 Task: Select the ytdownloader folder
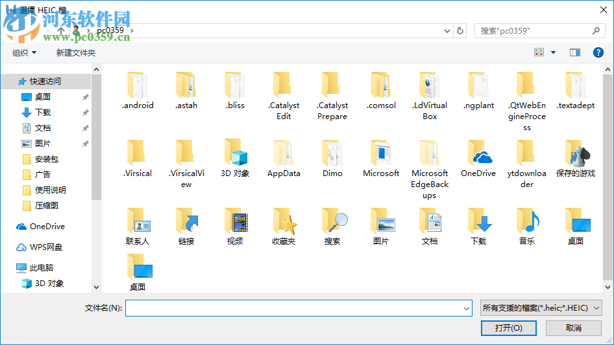tap(526, 164)
